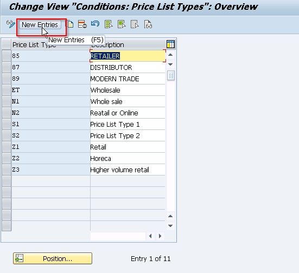The width and height of the screenshot is (299, 273).
Task: Select the row selector for 85 RETAILER
Action: 7,56
